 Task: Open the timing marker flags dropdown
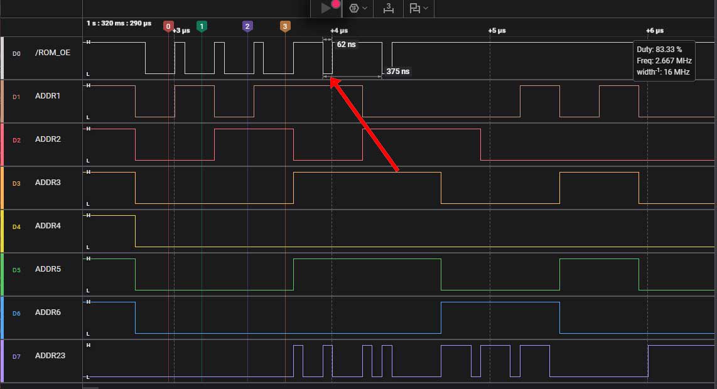pyautogui.click(x=418, y=8)
